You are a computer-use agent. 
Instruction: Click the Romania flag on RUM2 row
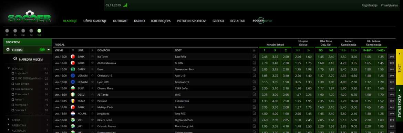73,101
